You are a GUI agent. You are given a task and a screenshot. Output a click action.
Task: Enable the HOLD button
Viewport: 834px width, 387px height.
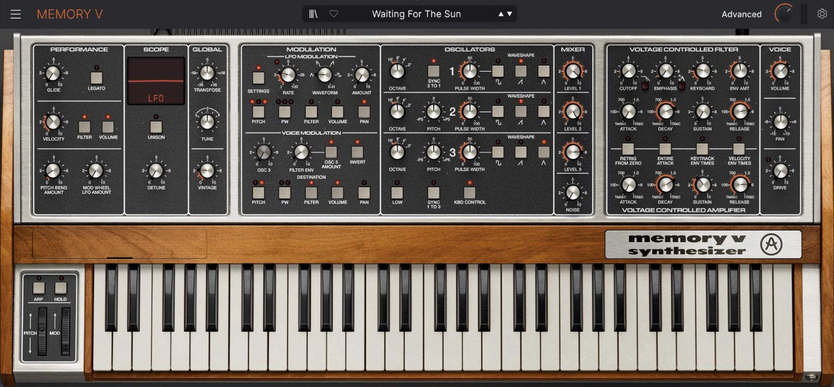pos(60,288)
